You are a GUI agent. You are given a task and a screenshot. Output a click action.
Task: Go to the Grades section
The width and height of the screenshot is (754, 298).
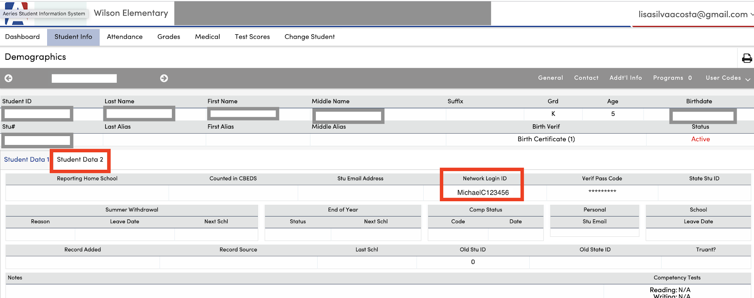pyautogui.click(x=169, y=37)
